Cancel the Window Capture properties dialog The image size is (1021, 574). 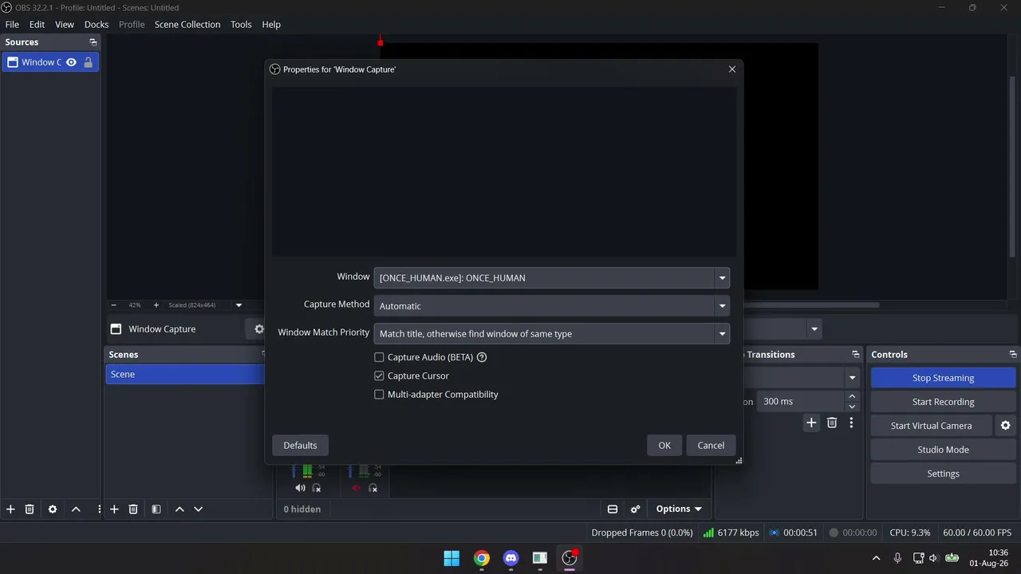coord(711,445)
